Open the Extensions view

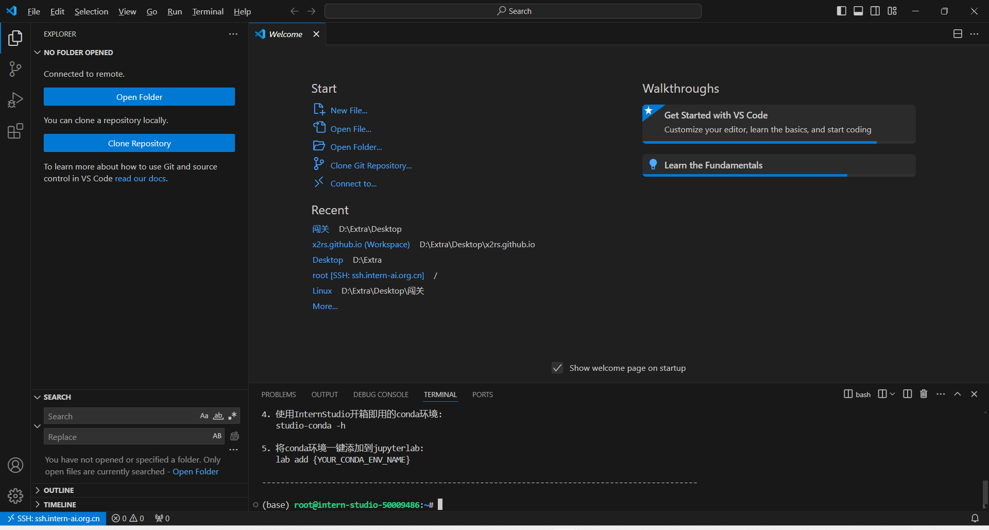click(15, 131)
